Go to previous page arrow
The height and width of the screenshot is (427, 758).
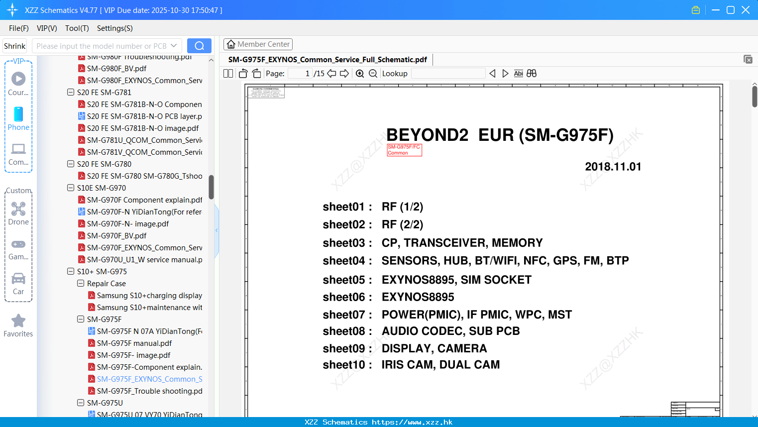click(331, 74)
